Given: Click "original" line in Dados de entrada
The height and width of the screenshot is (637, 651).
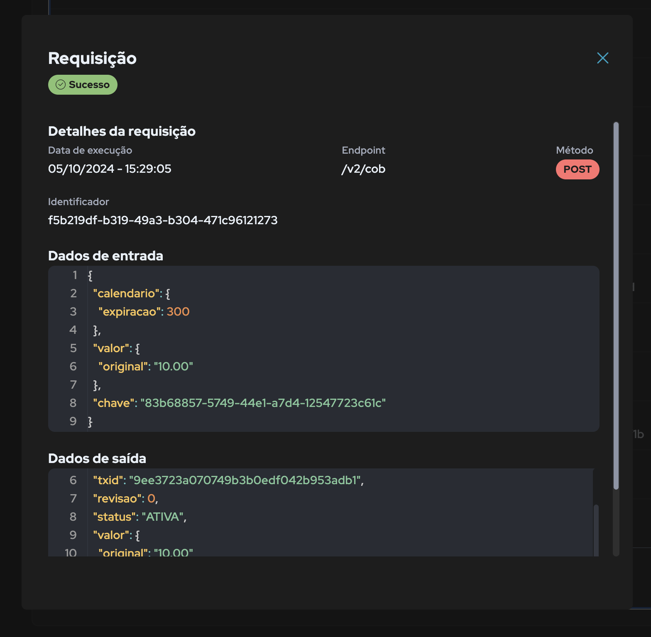Looking at the screenshot, I should [146, 367].
